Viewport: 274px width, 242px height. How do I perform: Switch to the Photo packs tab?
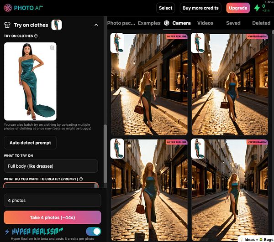tap(121, 23)
